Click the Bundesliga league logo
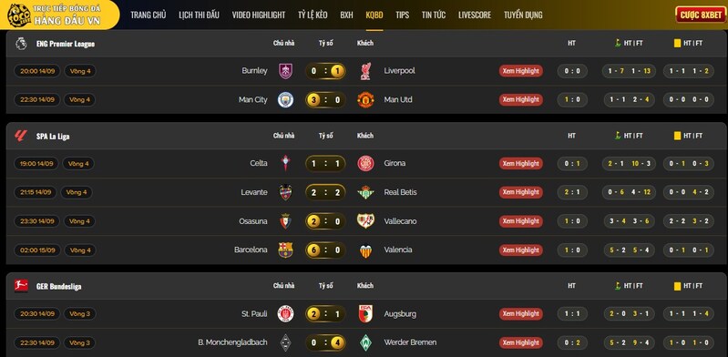The height and width of the screenshot is (357, 728). (x=21, y=286)
